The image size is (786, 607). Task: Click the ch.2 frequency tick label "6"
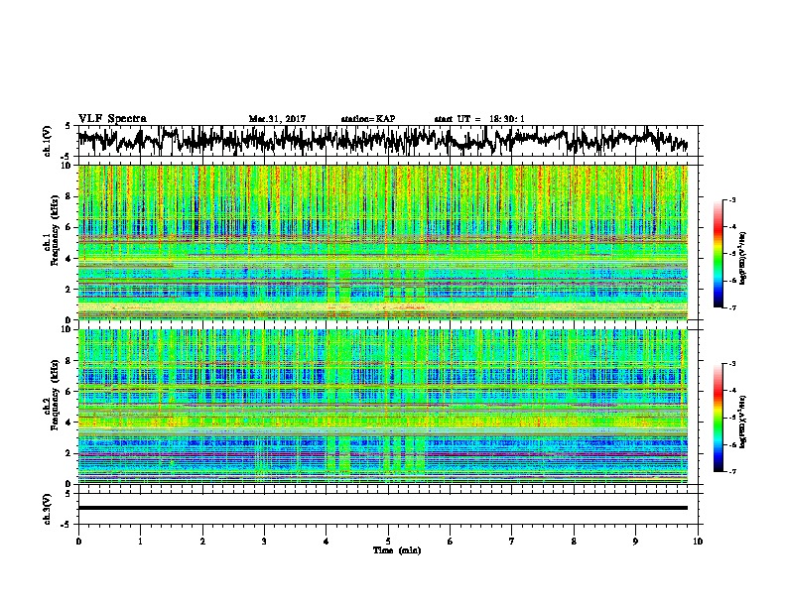(68, 391)
